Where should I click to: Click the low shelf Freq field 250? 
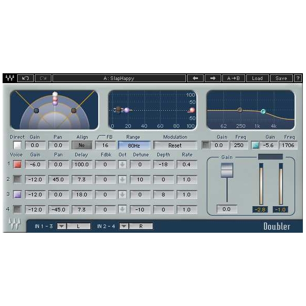click(239, 145)
